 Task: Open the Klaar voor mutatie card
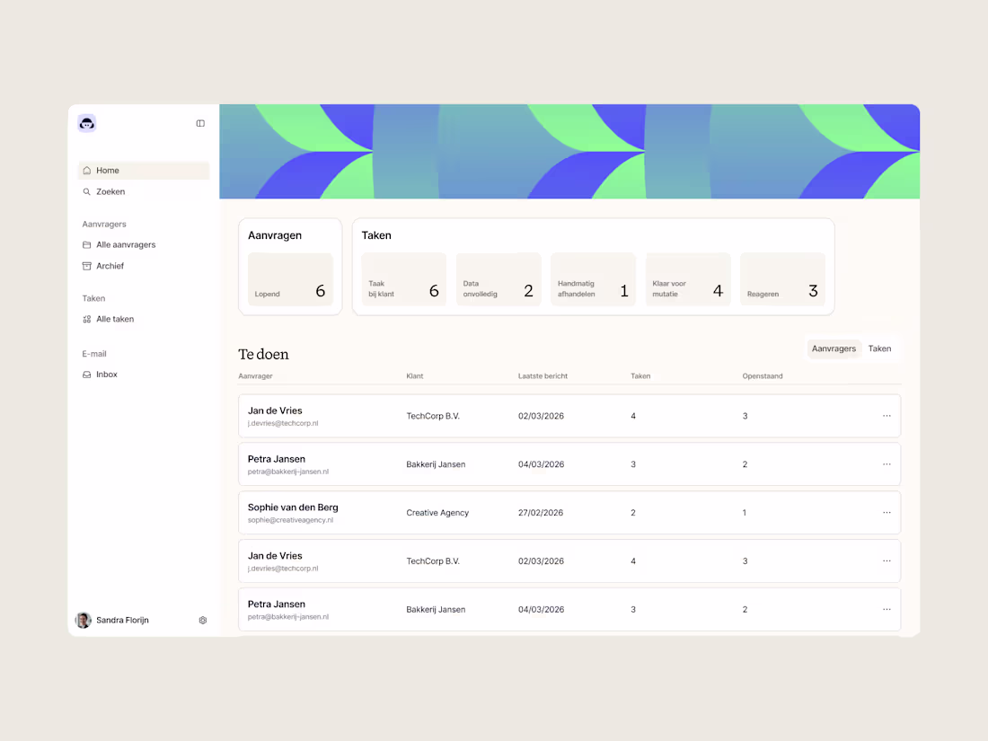(x=688, y=279)
